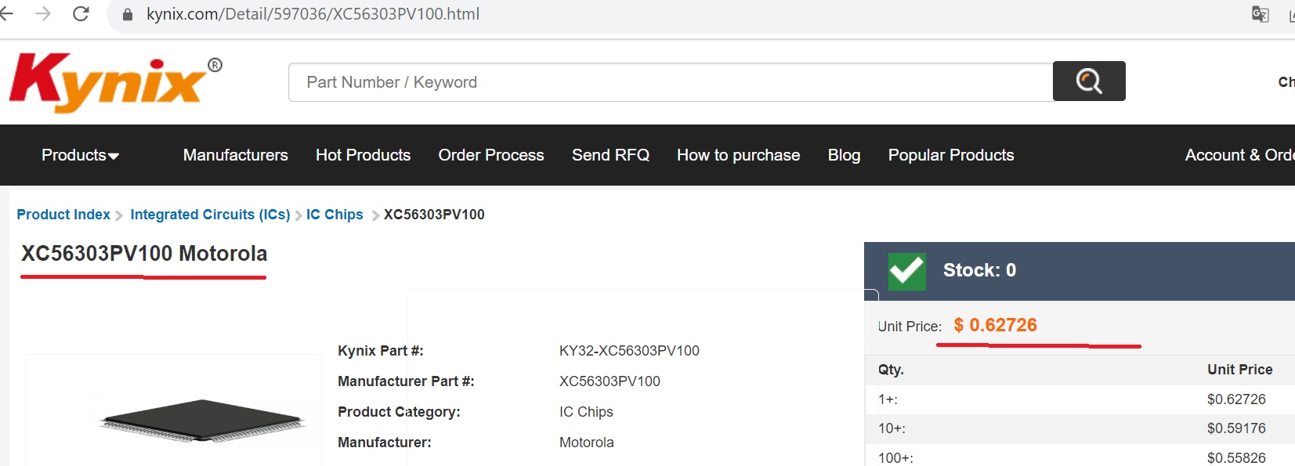Follow the Integrated Circuits (ICs) breadcrumb
The image size is (1295, 466).
(210, 215)
